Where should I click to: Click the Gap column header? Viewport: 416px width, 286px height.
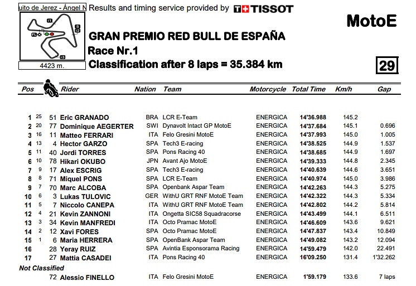384,89
